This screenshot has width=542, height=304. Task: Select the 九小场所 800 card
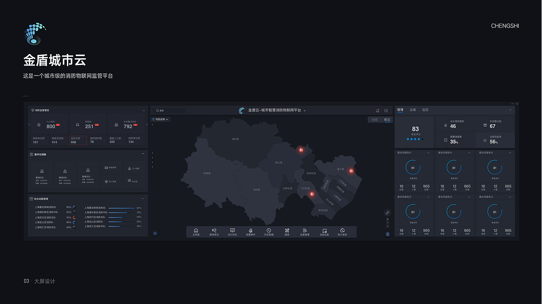50,125
